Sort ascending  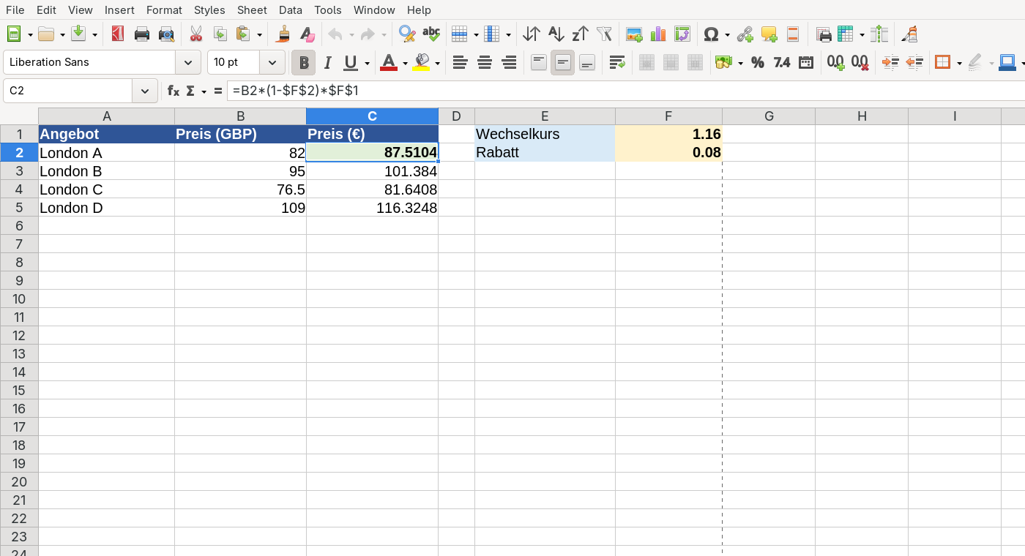point(556,34)
